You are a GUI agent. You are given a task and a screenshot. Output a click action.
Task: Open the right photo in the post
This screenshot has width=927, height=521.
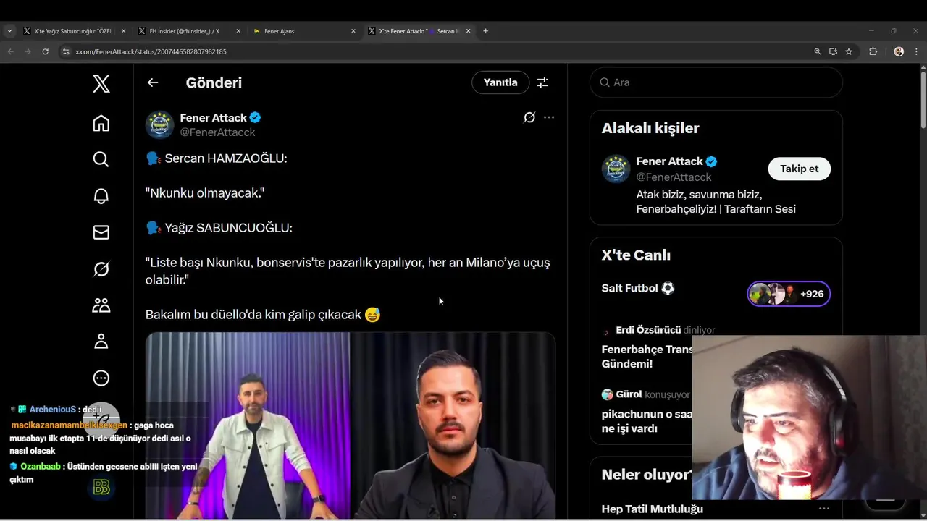coord(453,425)
